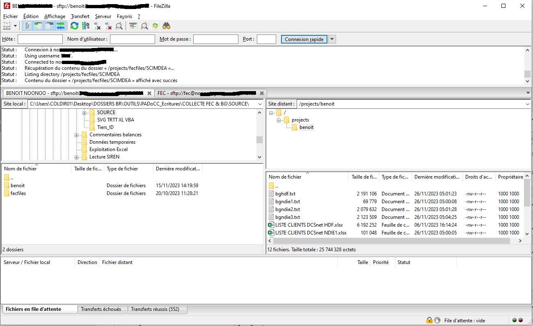Sort local list by Nom de fichier
The height and width of the screenshot is (326, 533).
(37, 169)
